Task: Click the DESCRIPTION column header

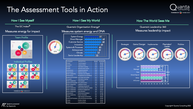Action: 82,61
